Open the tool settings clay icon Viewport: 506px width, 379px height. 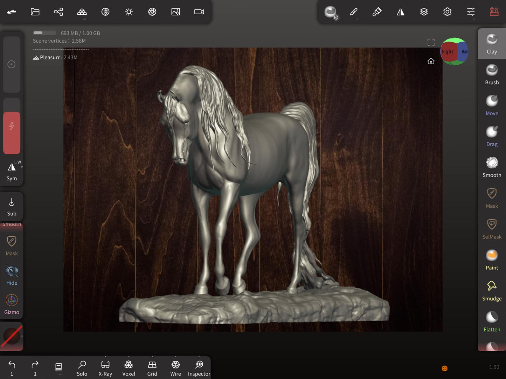coord(331,12)
